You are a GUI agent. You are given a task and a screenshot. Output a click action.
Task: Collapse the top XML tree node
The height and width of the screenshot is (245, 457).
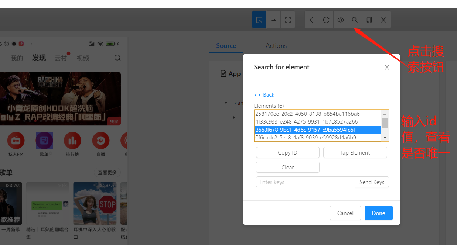226,103
